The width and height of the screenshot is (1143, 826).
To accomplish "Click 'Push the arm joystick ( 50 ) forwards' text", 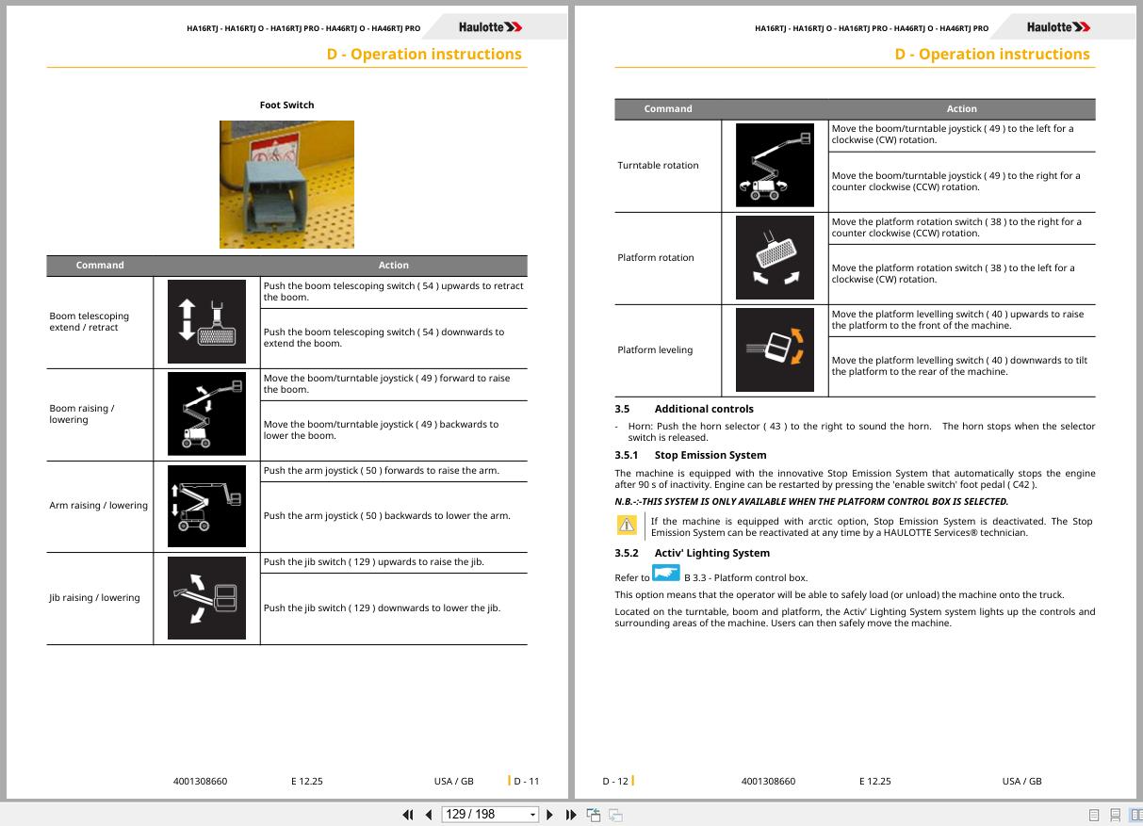I will (x=382, y=471).
